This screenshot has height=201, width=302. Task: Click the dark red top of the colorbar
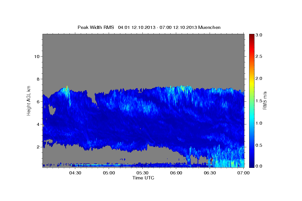pos(251,36)
